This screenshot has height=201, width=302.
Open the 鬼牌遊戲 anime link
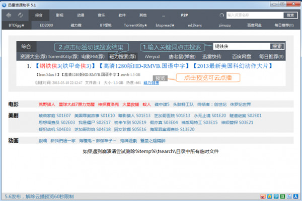point(128,141)
